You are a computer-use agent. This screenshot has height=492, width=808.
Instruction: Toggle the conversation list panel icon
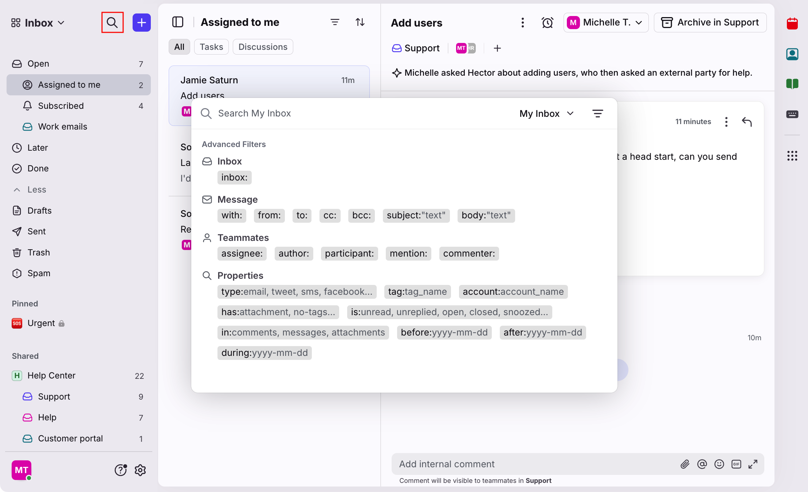coord(178,22)
